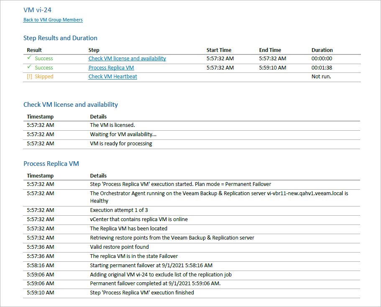The width and height of the screenshot is (381, 307).
Task: Open the Check VM Heartbeat step link
Action: click(113, 76)
